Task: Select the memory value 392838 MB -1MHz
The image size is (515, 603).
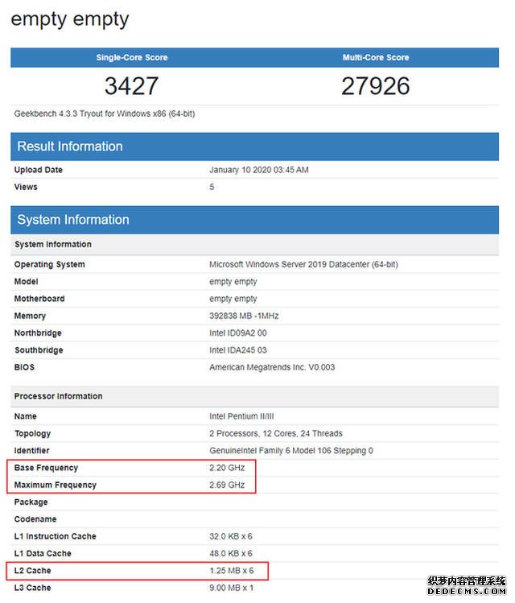Action: click(x=244, y=316)
